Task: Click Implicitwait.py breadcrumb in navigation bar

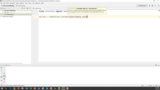Action: [x=20, y=6]
